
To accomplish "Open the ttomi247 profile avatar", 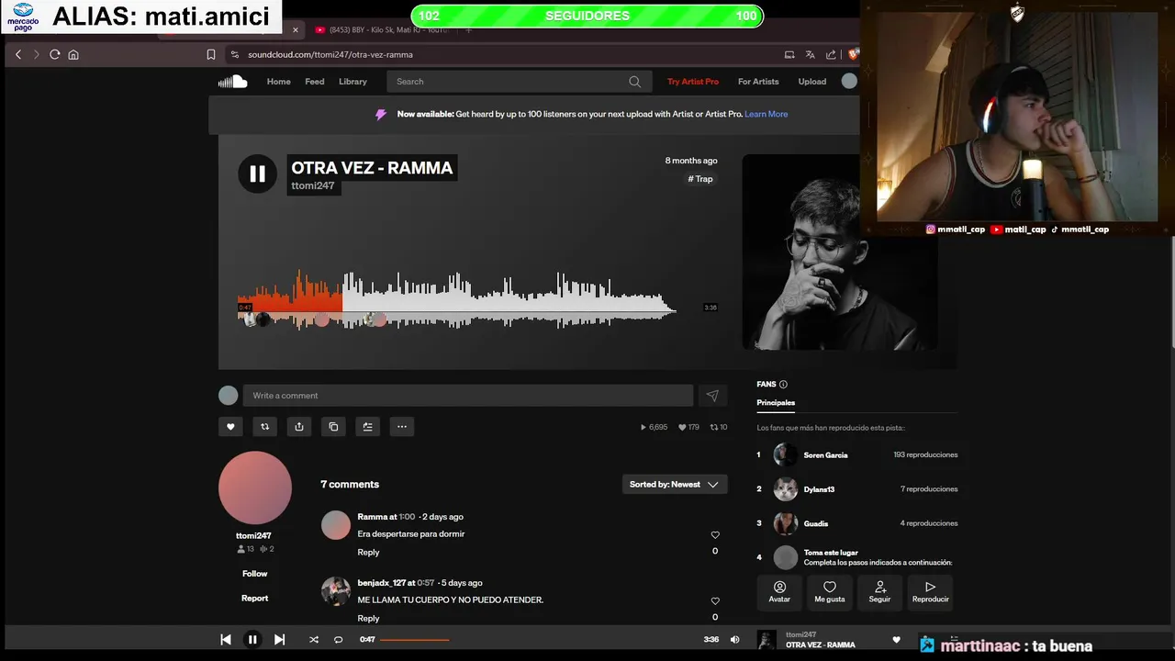I will click(255, 487).
